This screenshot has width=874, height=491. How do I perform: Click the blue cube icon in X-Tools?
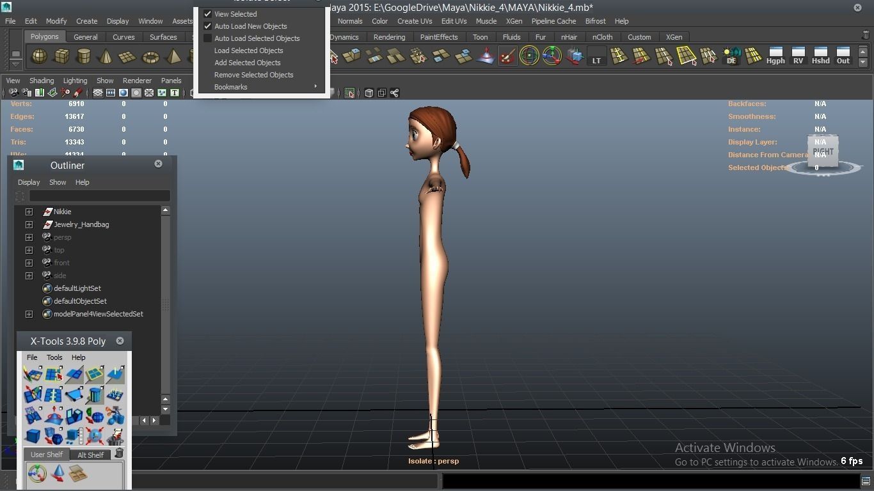pos(33,437)
